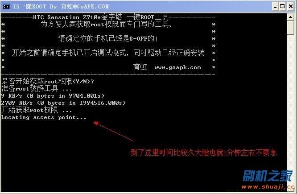Click the HTC Sensation Z710e header line

(108, 17)
